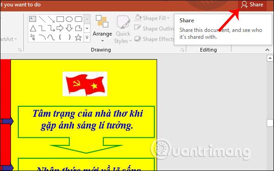Click the vertical scrollbar up arrow

[270, 58]
